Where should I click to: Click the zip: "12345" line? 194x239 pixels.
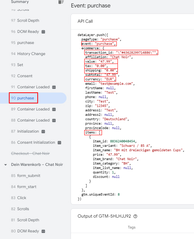(x=98, y=106)
